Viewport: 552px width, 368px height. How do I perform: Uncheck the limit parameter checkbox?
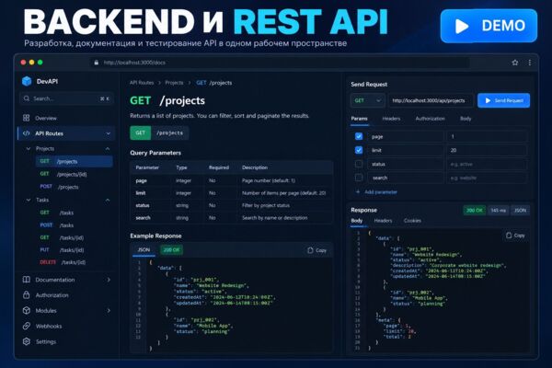359,150
